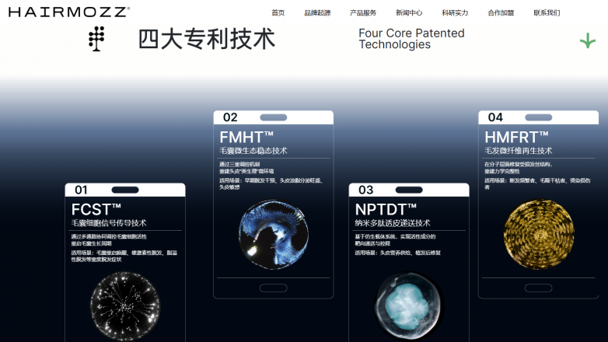
Task: Open the 品牌起源 menu item
Action: point(317,12)
